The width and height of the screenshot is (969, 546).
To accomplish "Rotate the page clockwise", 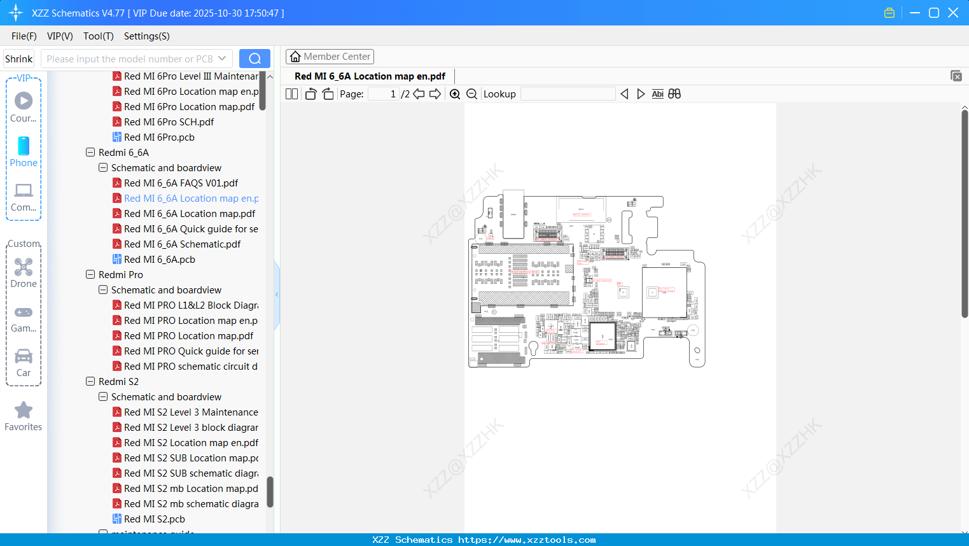I will [328, 94].
